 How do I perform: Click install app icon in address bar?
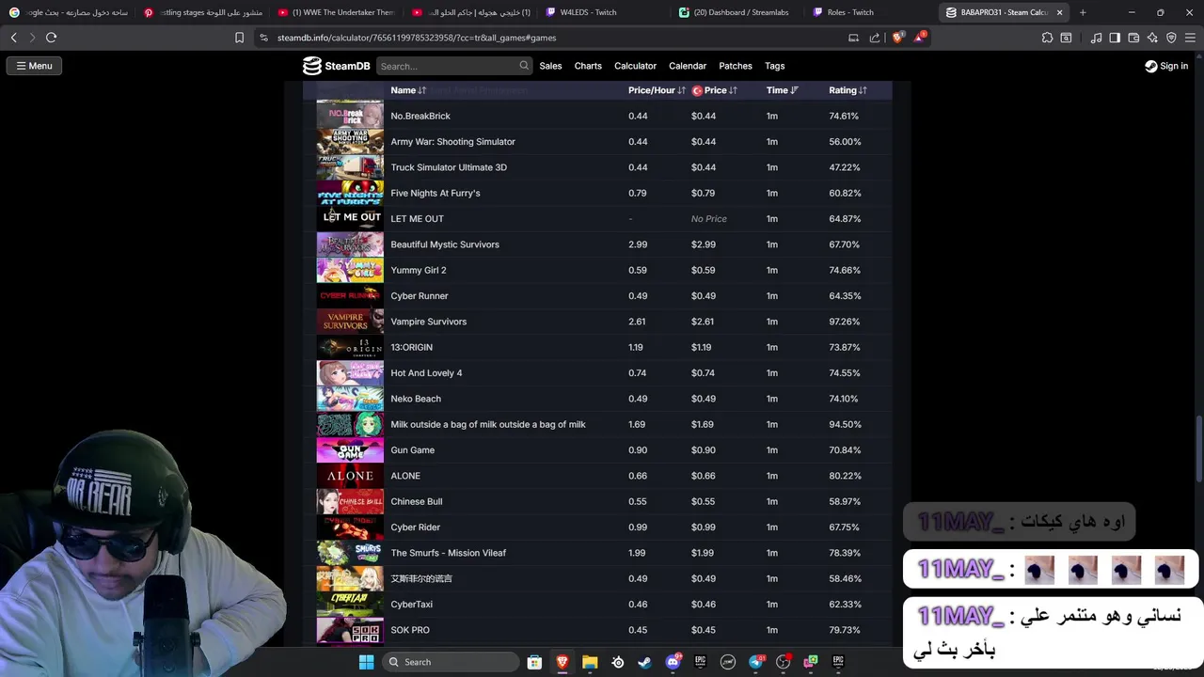point(853,38)
